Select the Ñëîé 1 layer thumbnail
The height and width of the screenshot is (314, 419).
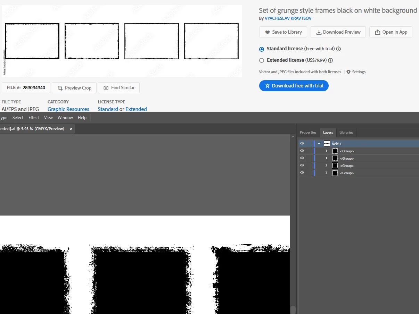[327, 144]
